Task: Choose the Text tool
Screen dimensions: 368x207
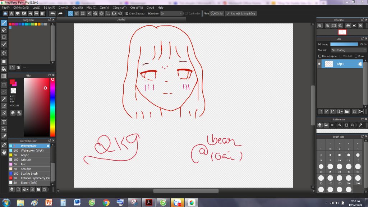Action: point(4,122)
